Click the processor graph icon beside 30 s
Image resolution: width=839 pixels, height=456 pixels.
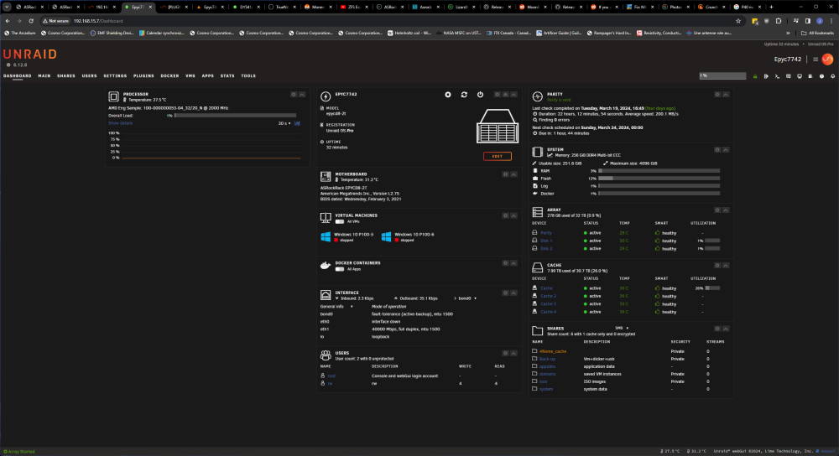(297, 123)
